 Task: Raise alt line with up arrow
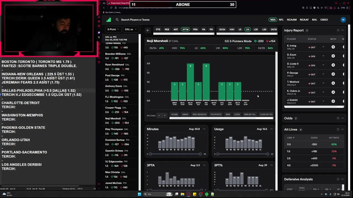point(159,116)
